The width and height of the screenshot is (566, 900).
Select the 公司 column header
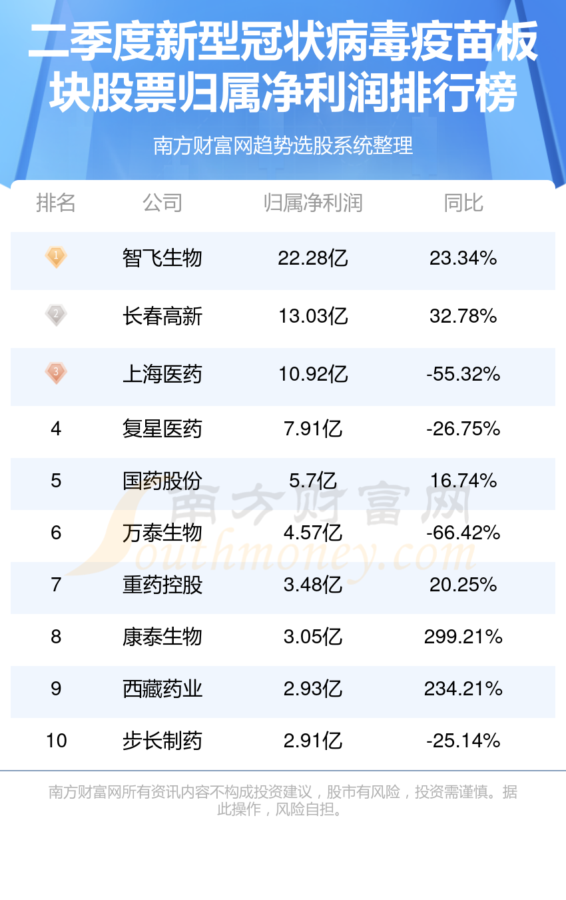click(x=162, y=203)
